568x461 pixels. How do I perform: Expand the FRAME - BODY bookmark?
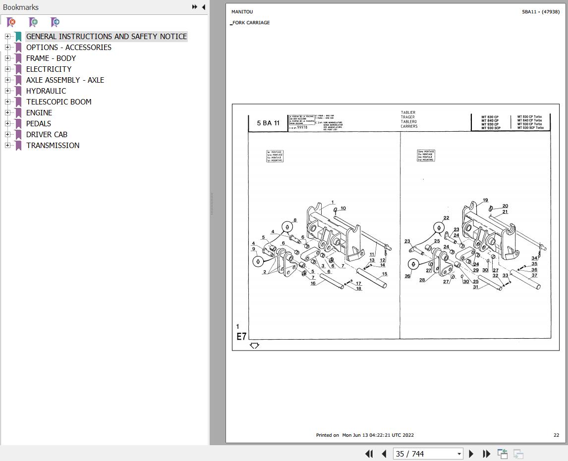click(7, 58)
